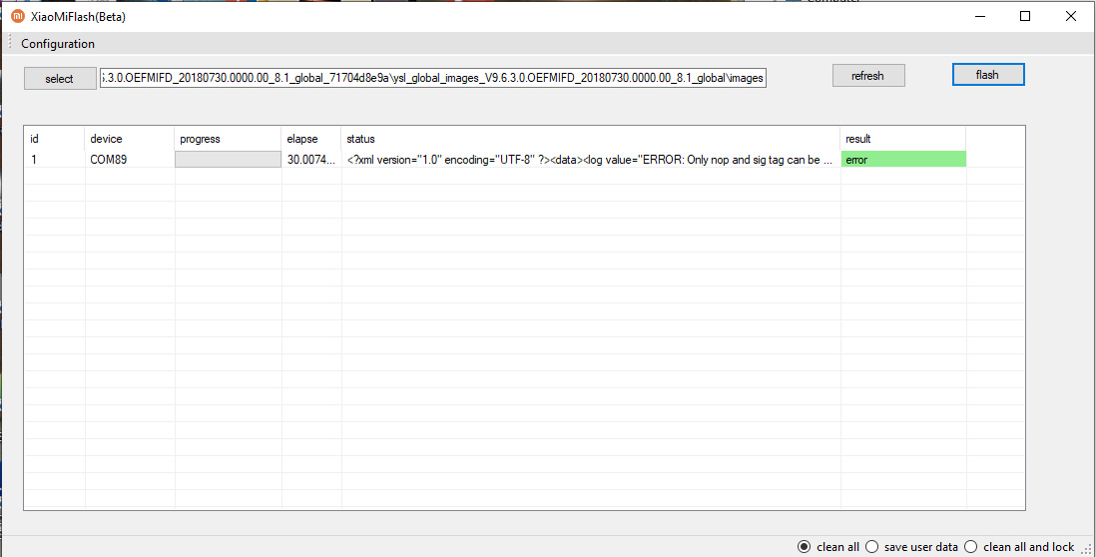Open the Configuration menu
The width and height of the screenshot is (1096, 557).
point(57,43)
